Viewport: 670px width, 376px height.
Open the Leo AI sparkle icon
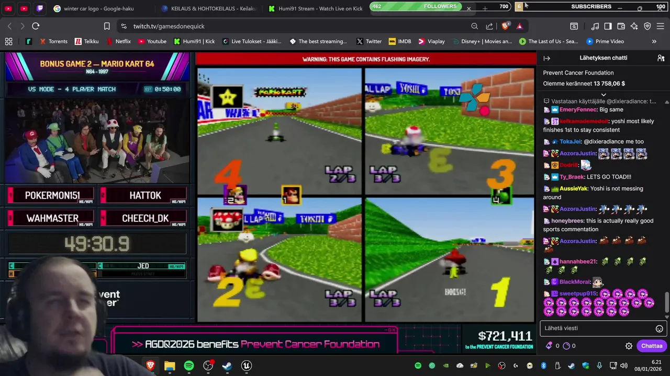coord(634,26)
